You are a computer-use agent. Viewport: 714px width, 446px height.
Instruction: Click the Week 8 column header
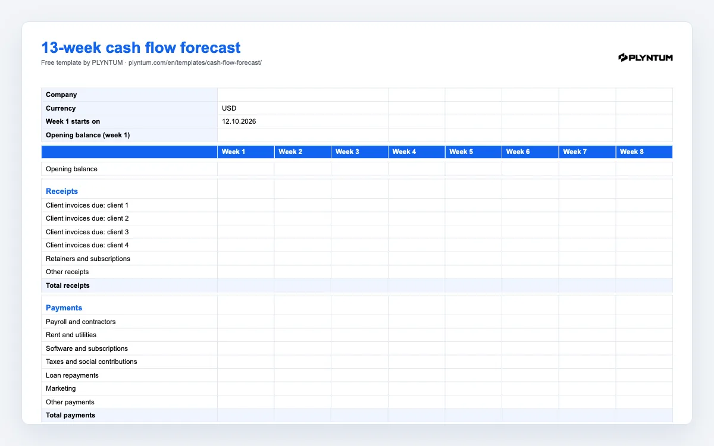coord(644,152)
